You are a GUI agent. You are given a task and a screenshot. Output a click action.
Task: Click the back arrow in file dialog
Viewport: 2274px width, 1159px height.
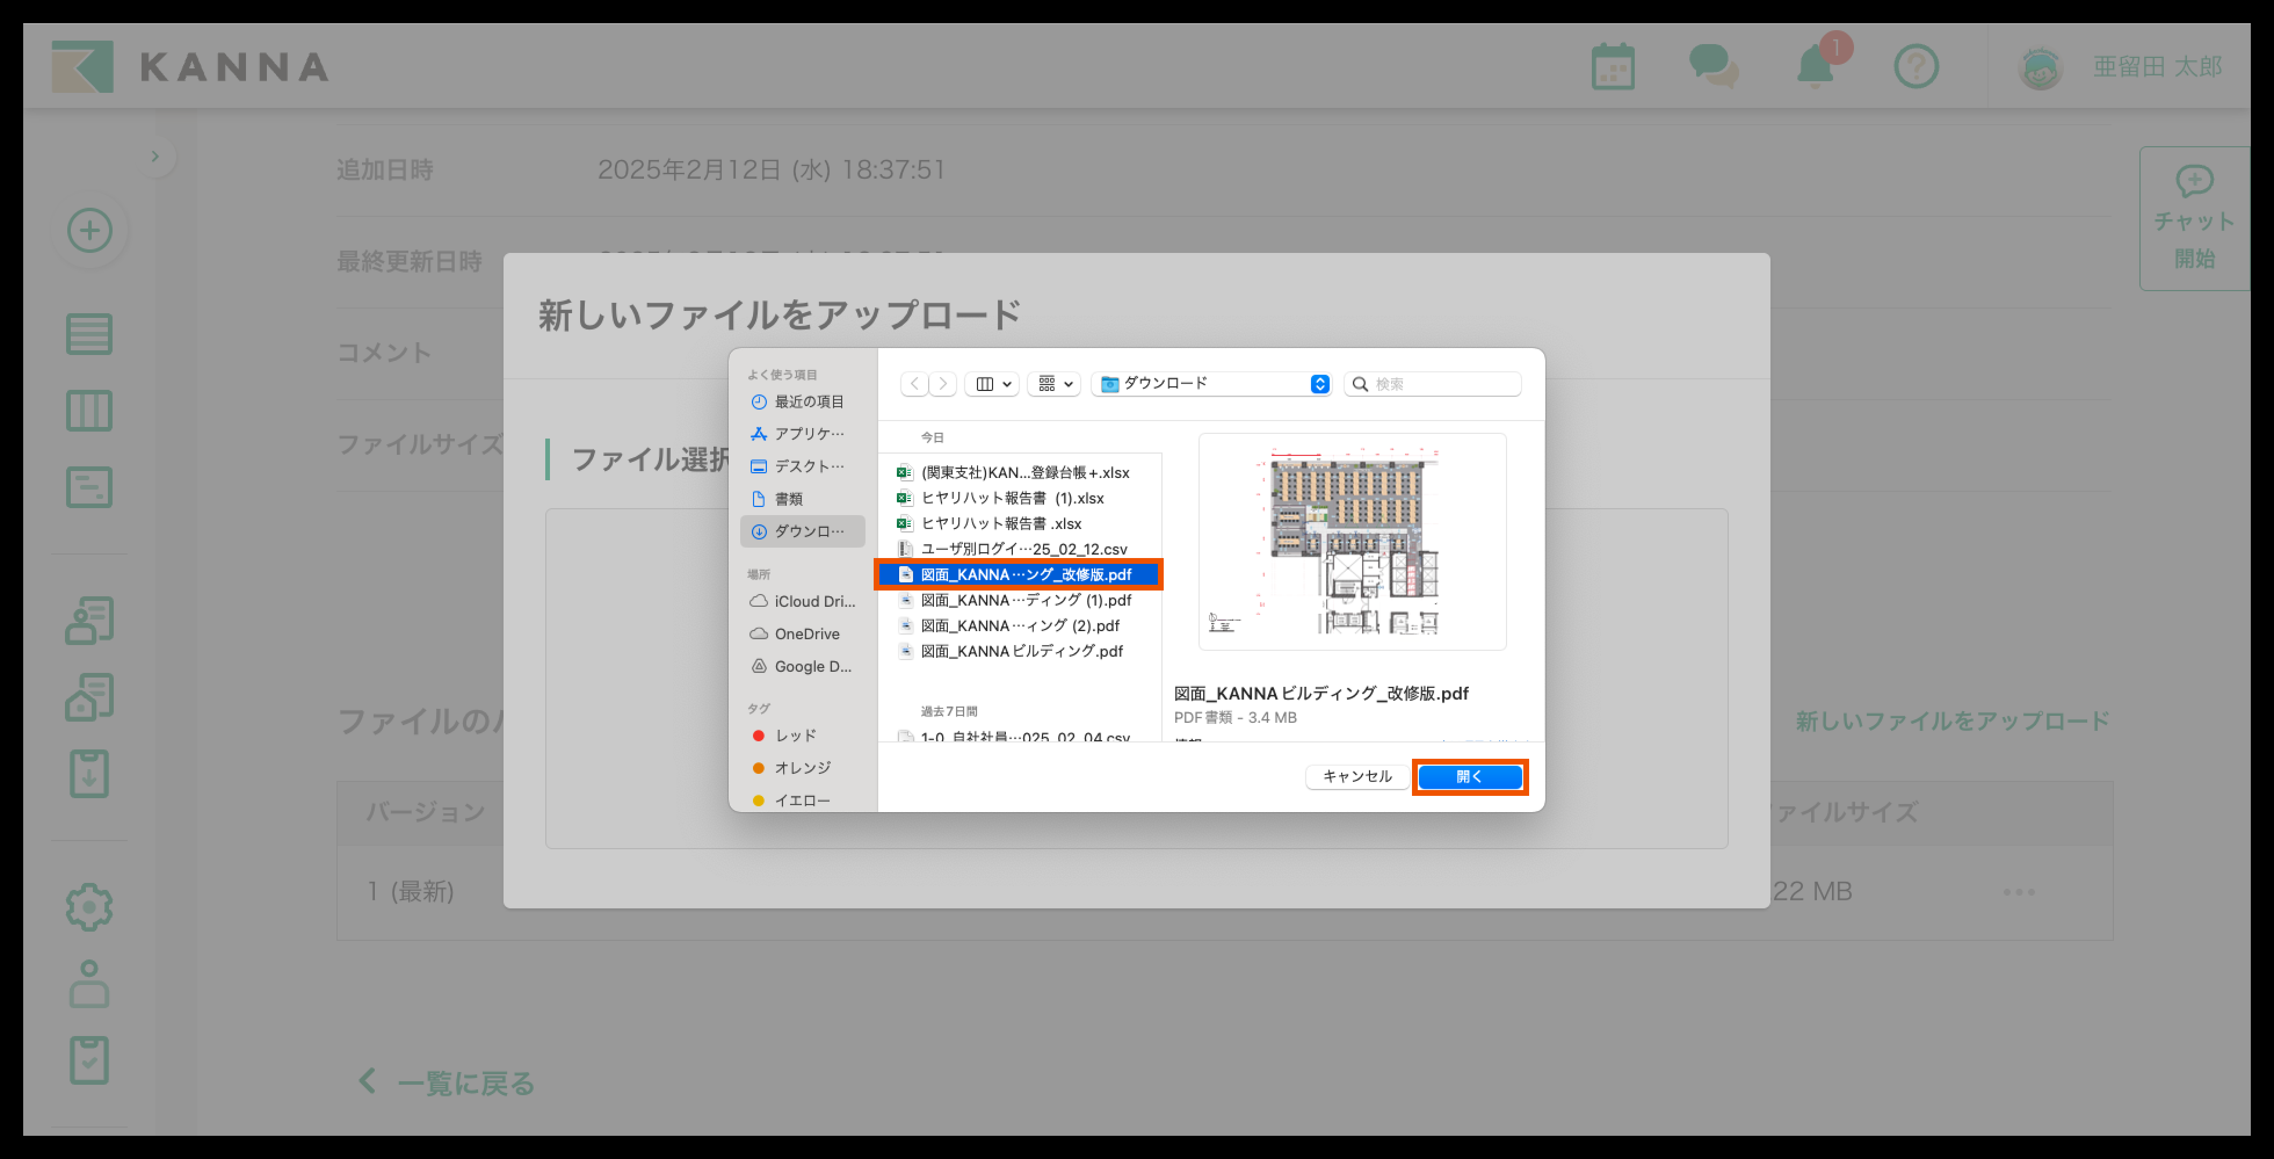pyautogui.click(x=915, y=384)
